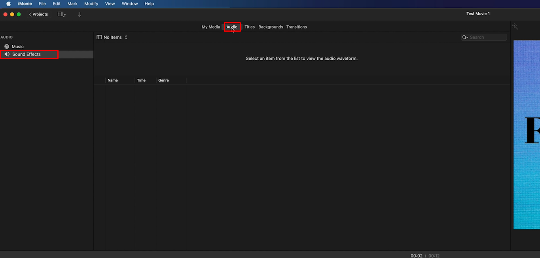Click the import media down-arrow icon
Screen dimensions: 540x258
tap(80, 14)
